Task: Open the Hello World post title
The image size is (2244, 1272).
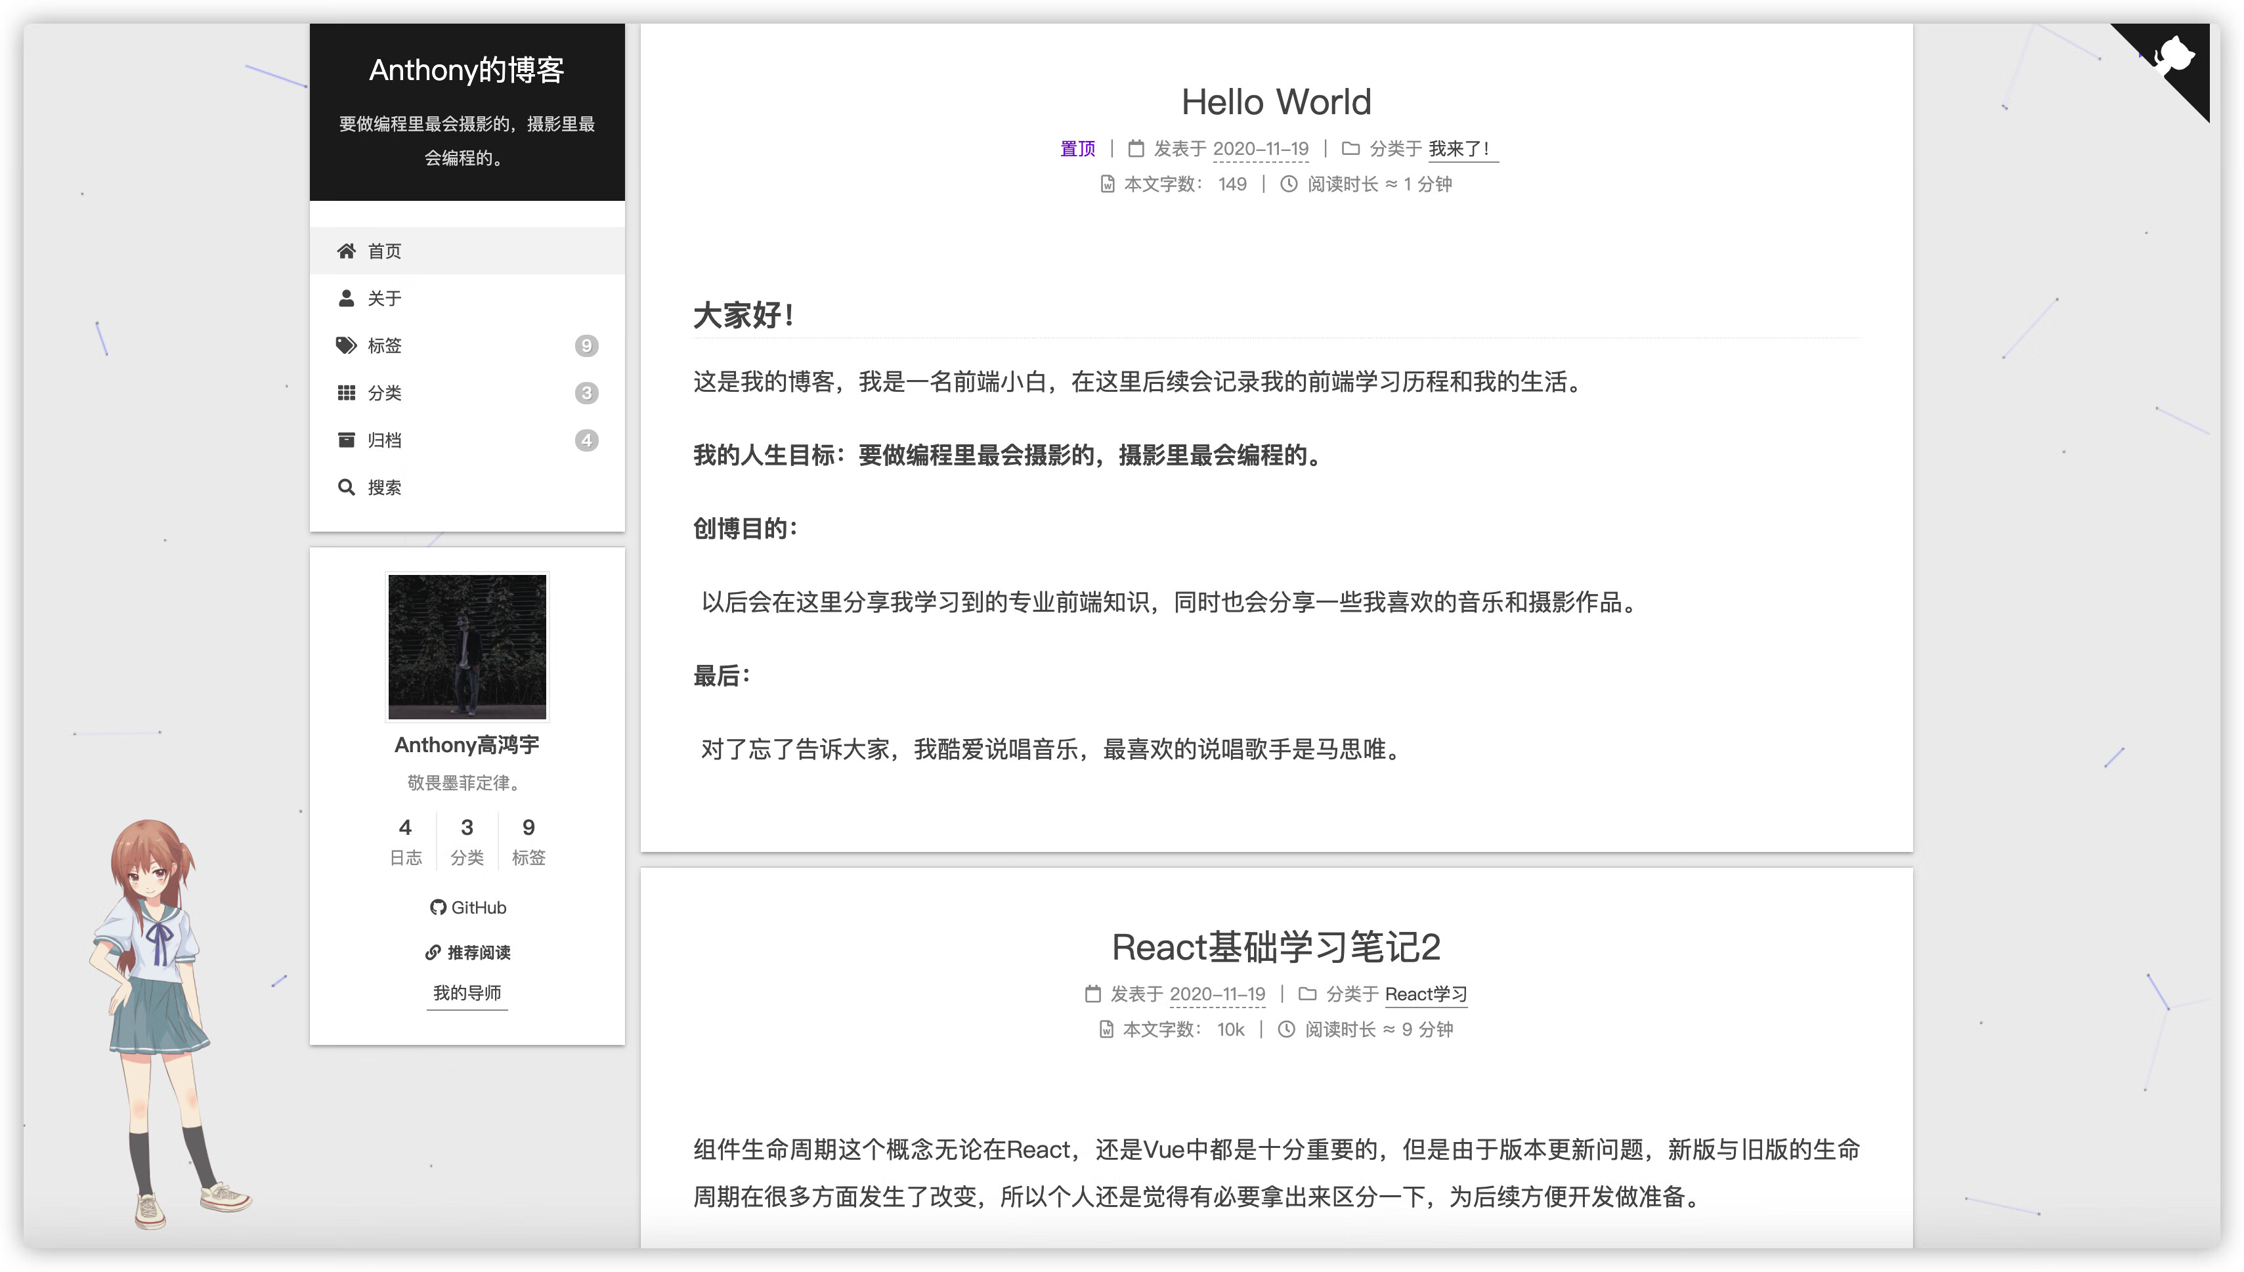Action: (x=1276, y=102)
